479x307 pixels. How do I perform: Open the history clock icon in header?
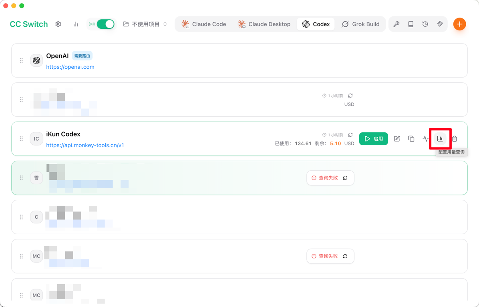click(x=425, y=24)
